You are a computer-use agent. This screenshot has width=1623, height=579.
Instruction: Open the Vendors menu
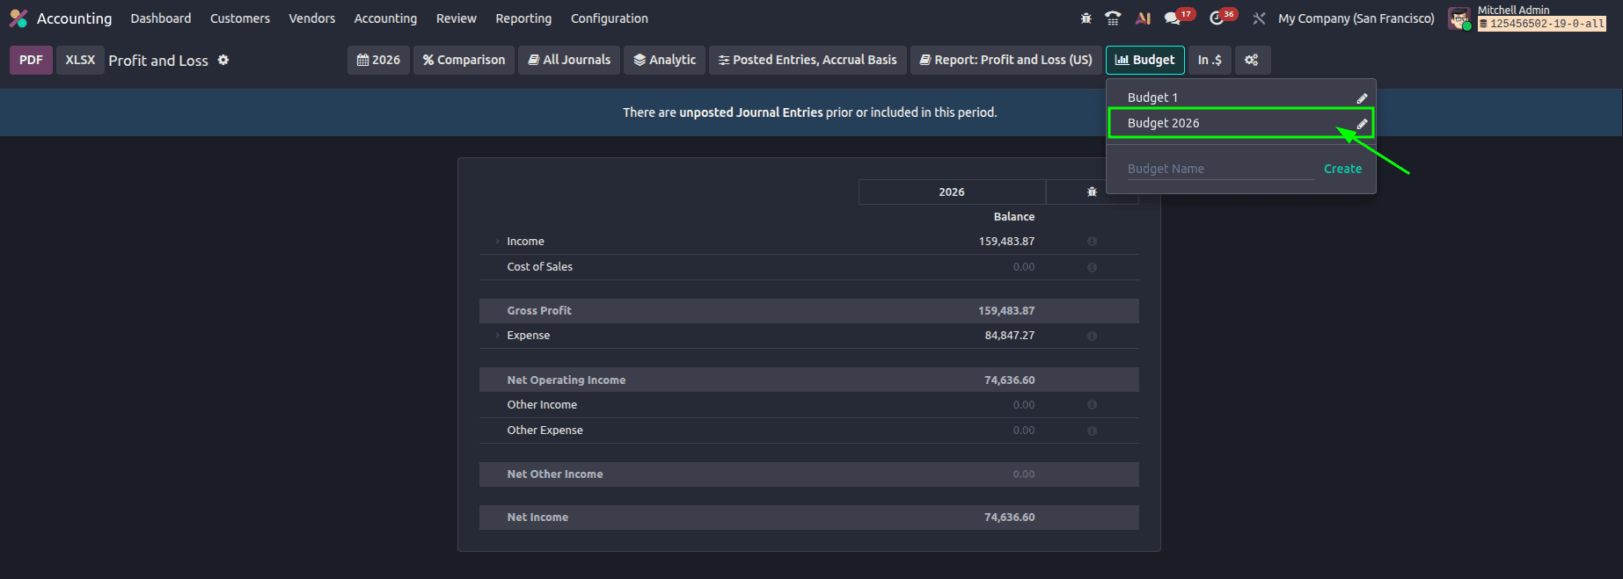(x=312, y=18)
